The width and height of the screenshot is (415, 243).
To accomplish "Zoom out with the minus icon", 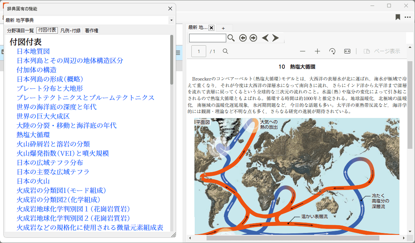I will (x=303, y=52).
